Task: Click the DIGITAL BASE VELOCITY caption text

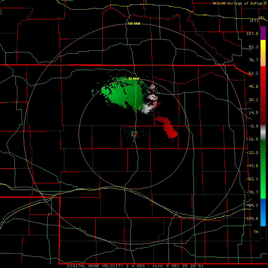Action: (x=95, y=266)
